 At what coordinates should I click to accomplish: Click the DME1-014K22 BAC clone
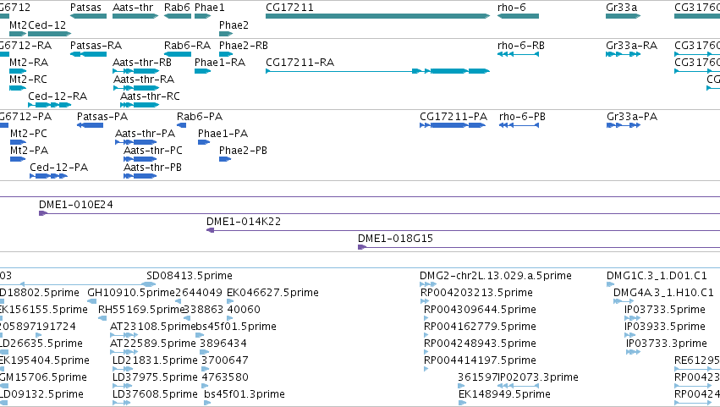[464, 230]
